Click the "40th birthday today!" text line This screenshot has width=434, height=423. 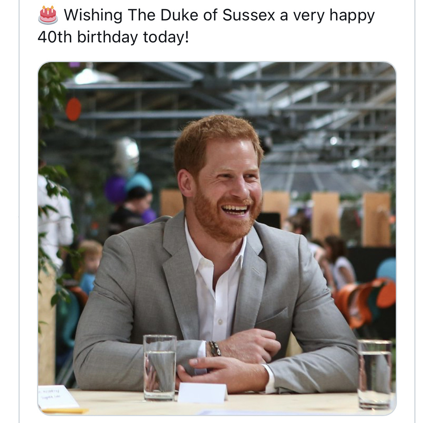(113, 37)
